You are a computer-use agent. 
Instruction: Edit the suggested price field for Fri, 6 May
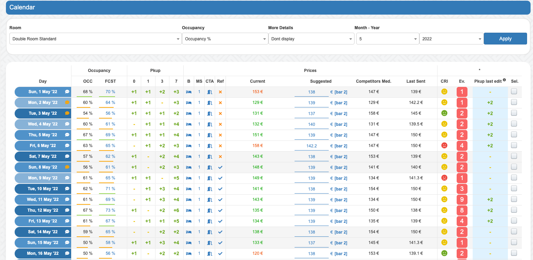[x=311, y=146]
